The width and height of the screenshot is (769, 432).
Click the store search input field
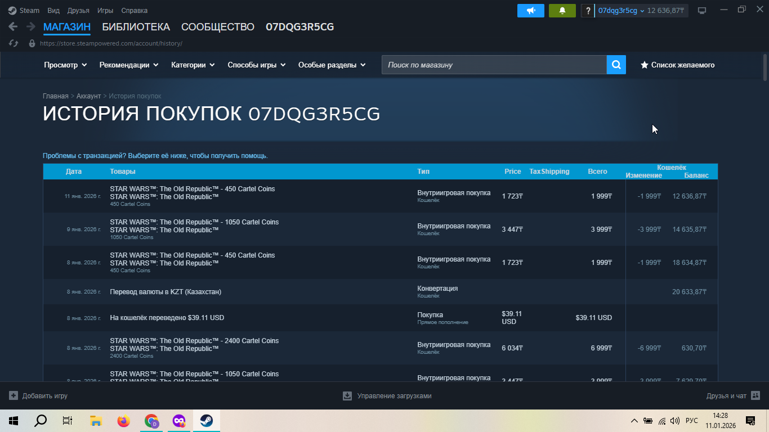(x=494, y=65)
